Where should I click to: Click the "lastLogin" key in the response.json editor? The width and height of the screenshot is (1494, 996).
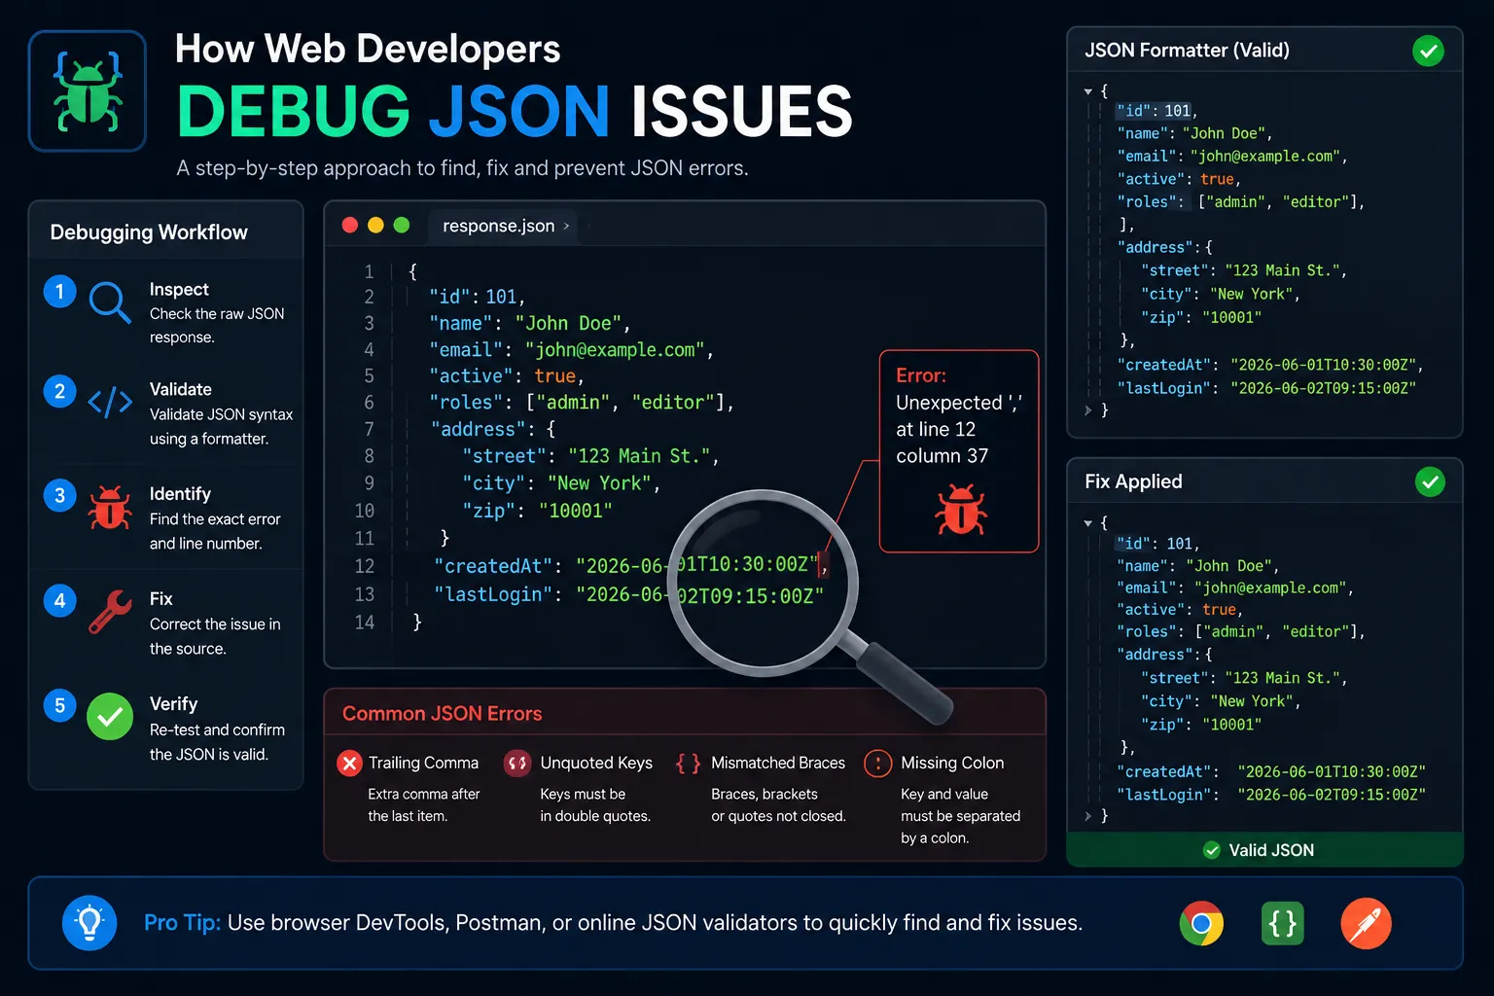[493, 594]
